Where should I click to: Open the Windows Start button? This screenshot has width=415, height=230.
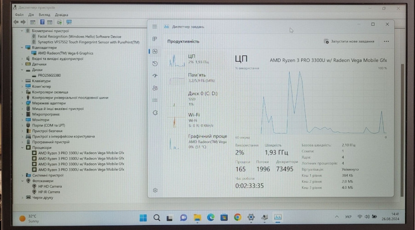coord(143,218)
